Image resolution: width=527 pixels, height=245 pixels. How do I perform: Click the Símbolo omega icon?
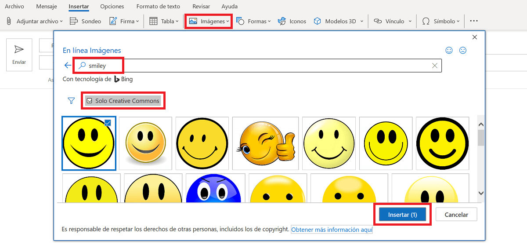click(x=426, y=21)
